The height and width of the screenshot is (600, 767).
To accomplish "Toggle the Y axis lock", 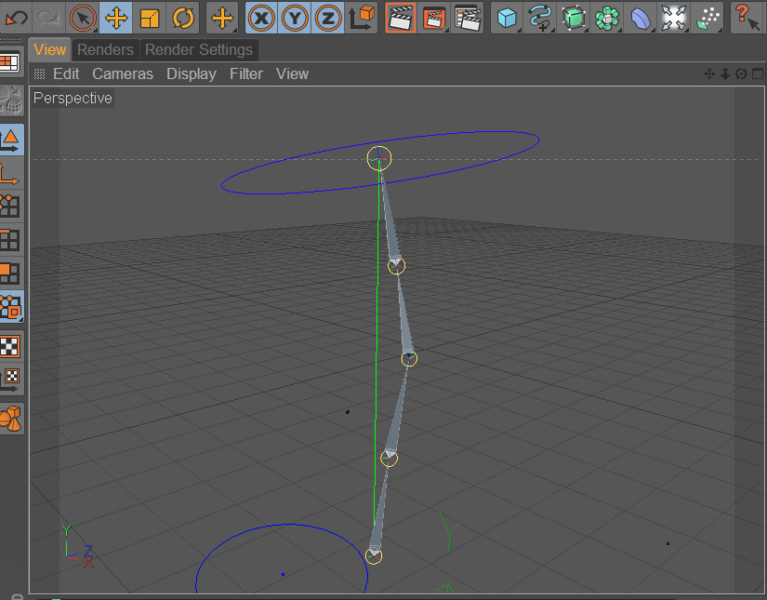I will click(x=295, y=18).
